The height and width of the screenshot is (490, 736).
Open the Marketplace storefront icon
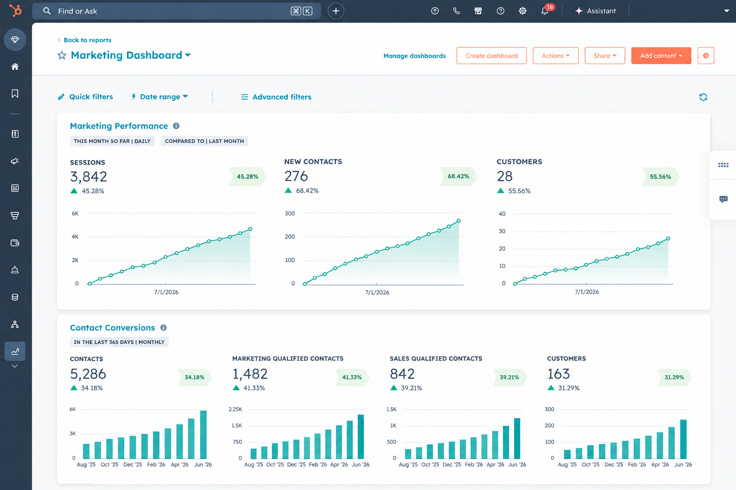click(478, 11)
